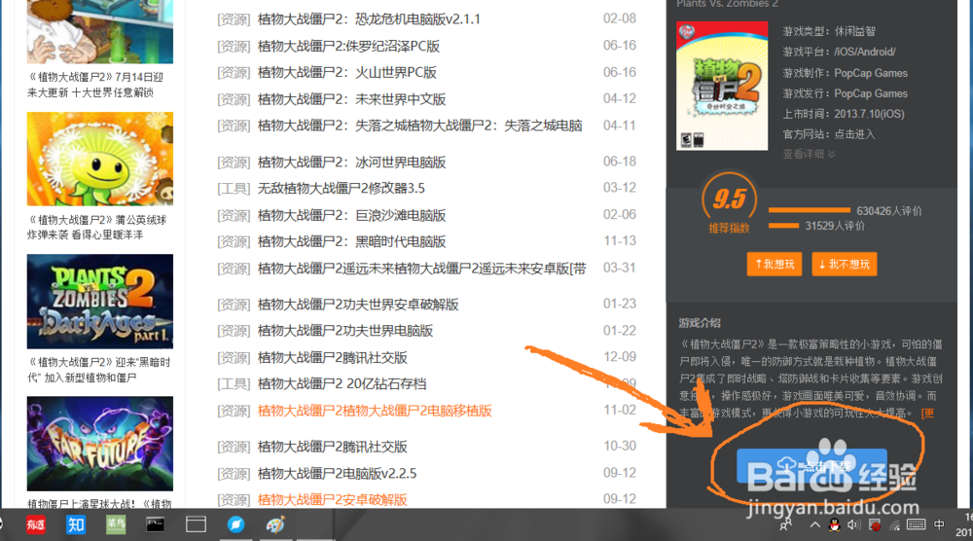Open the Paint taskbar icon
The width and height of the screenshot is (973, 541).
point(275,524)
